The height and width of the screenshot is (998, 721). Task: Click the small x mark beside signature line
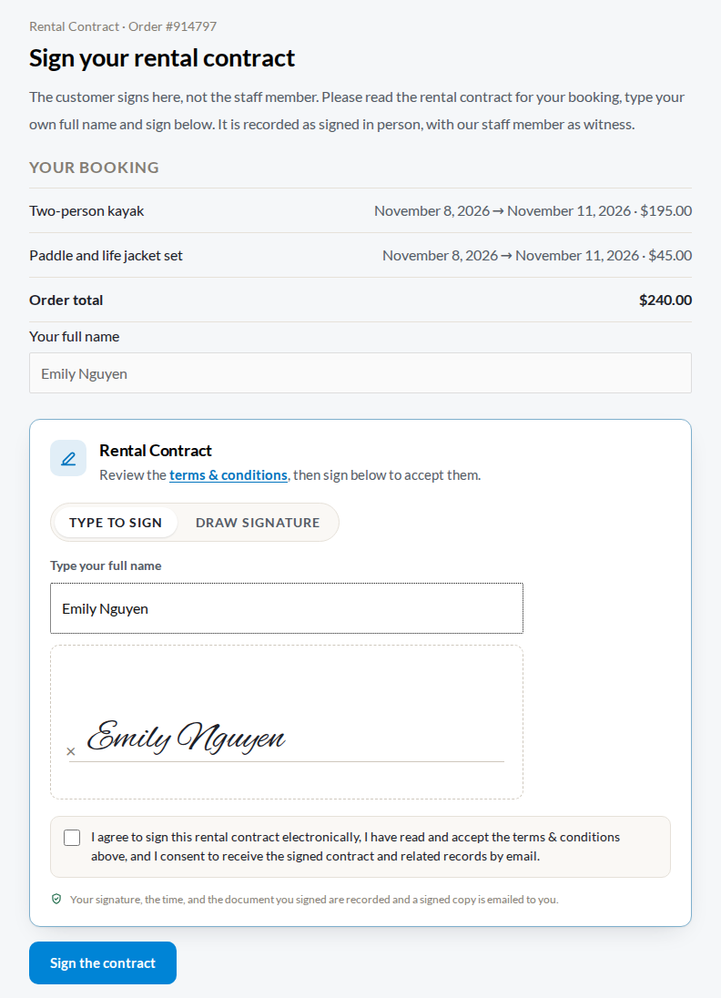click(71, 751)
